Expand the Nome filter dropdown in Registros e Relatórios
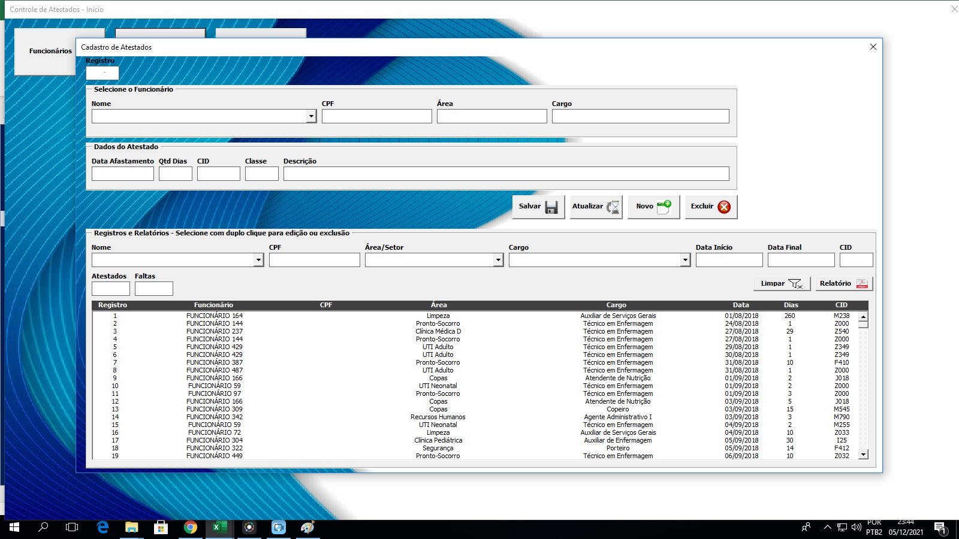Image resolution: width=959 pixels, height=539 pixels. point(258,260)
